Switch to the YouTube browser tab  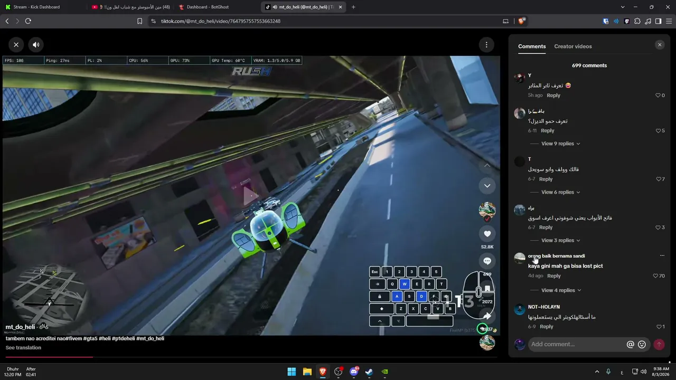point(130,7)
